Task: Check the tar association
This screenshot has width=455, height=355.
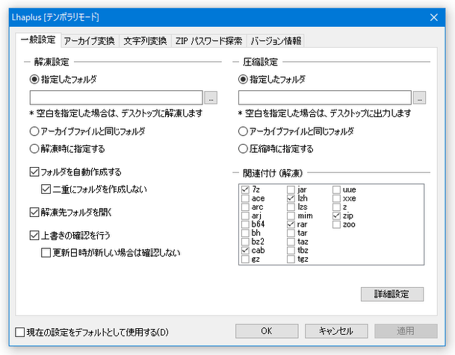Action: (291, 233)
